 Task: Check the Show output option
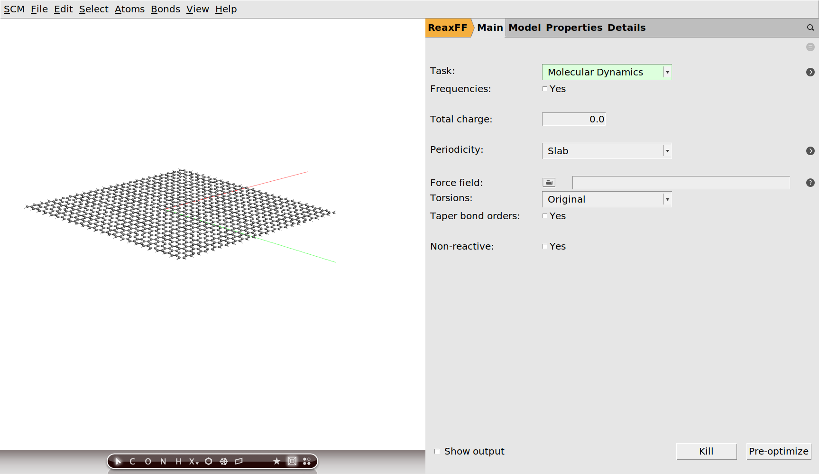coord(437,451)
